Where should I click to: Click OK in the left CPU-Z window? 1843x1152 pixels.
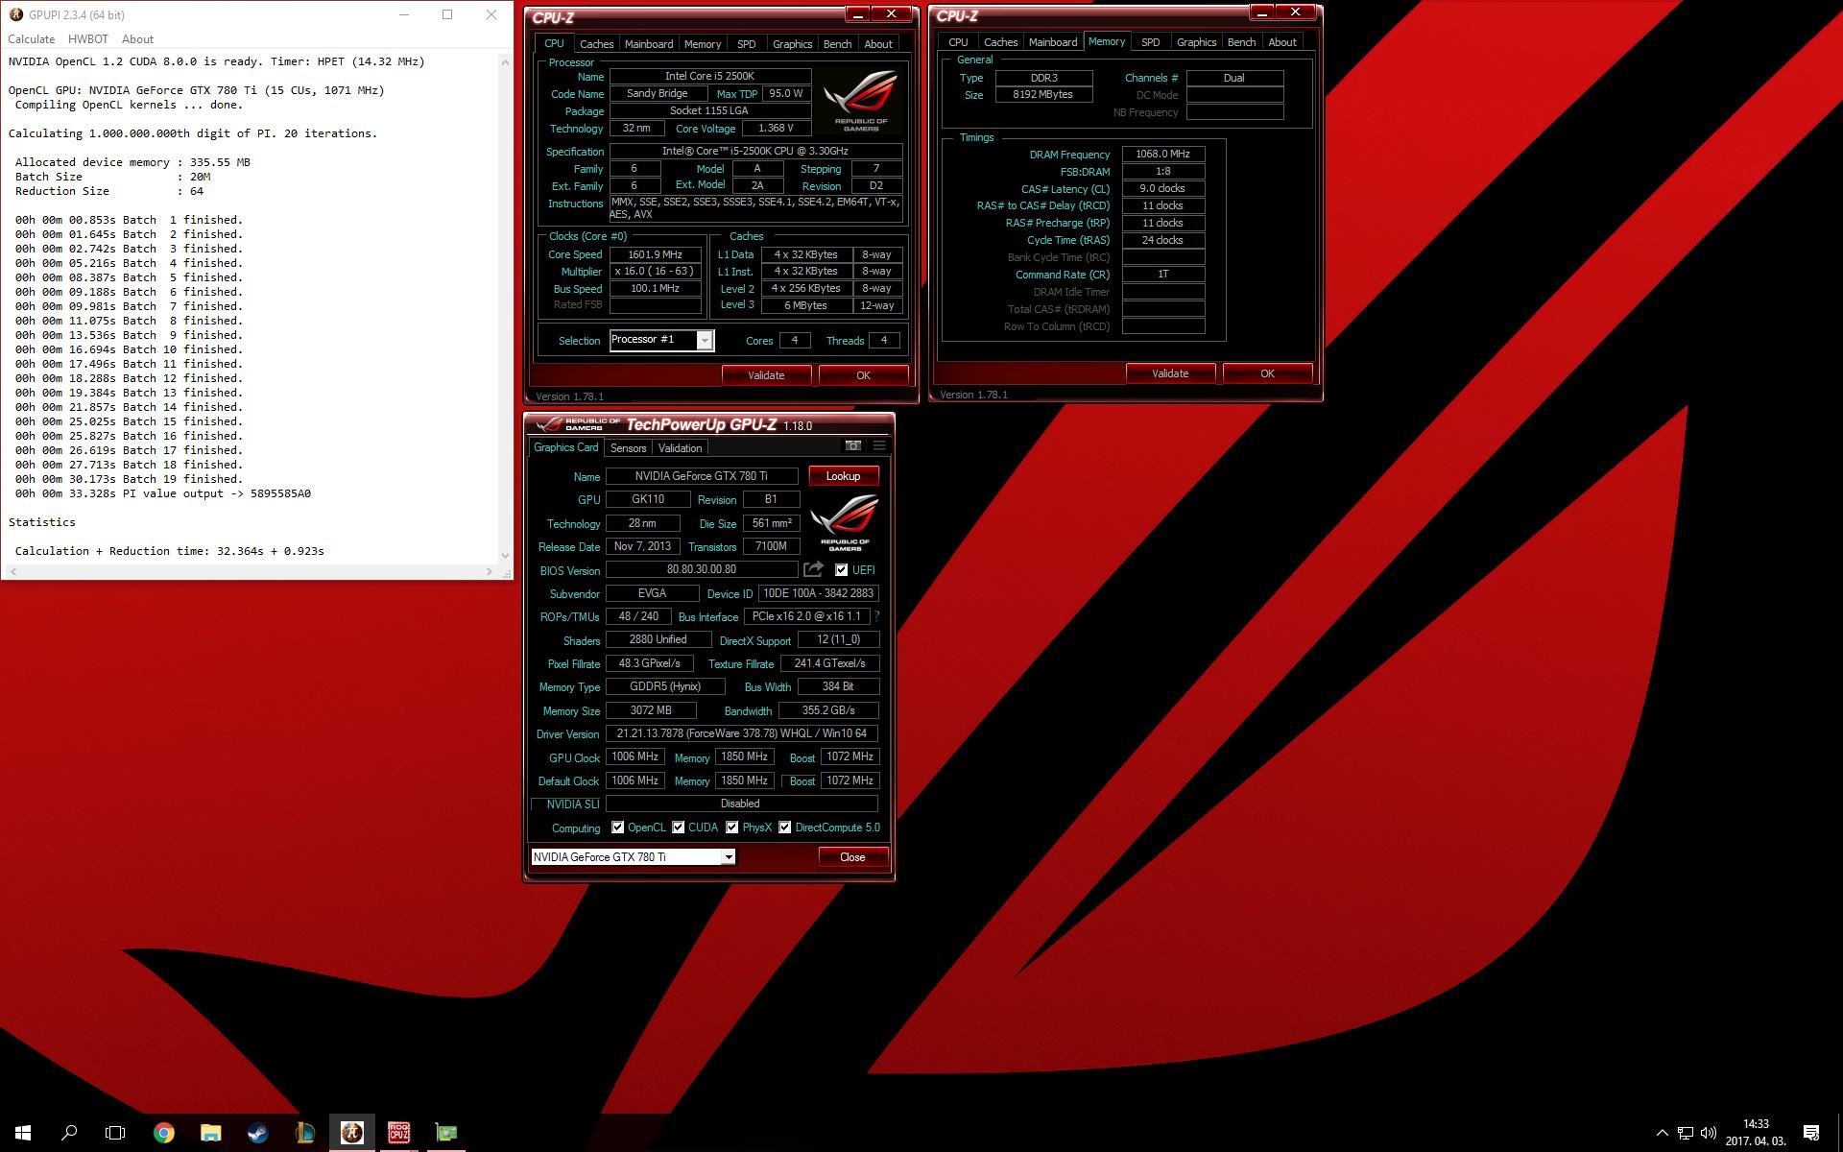[x=863, y=375]
